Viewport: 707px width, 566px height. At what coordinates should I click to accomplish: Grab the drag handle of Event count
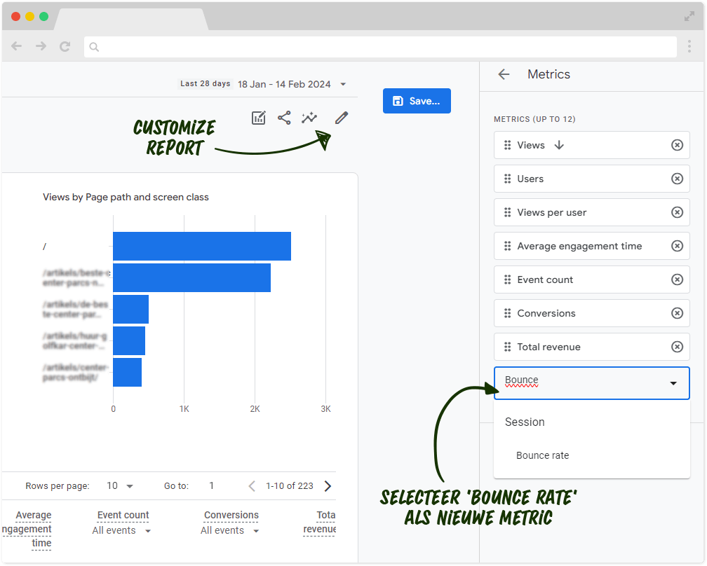tap(507, 279)
